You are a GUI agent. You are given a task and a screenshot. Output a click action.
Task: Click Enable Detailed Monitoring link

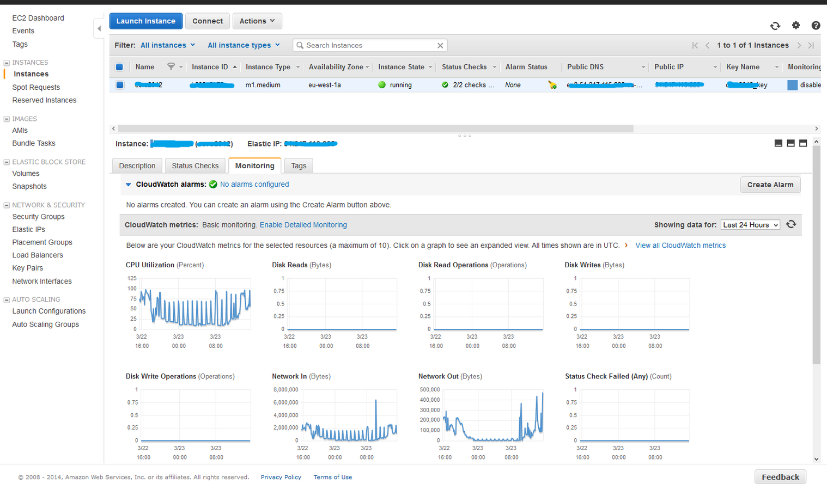coord(303,225)
